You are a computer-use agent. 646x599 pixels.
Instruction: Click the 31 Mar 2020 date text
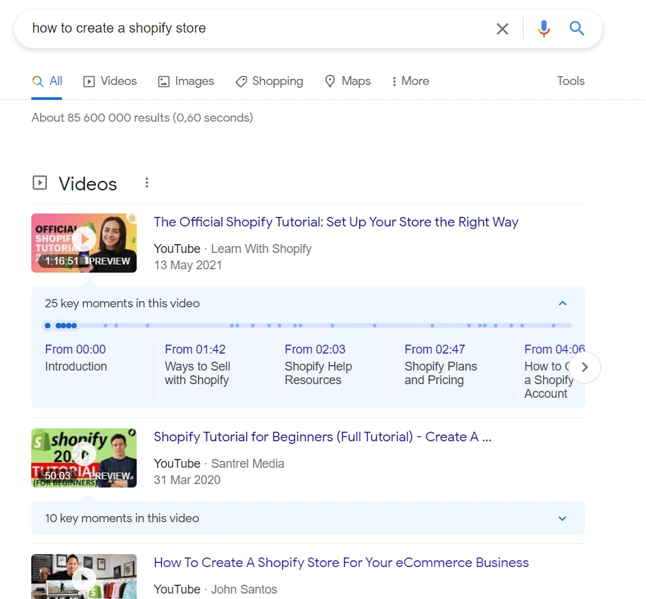(187, 480)
